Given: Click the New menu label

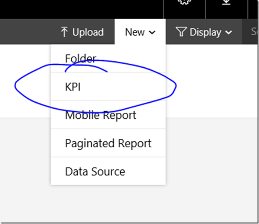Looking at the screenshot, I should (135, 32).
